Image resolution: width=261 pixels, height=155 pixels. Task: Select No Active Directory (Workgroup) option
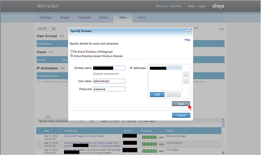pyautogui.click(x=71, y=51)
